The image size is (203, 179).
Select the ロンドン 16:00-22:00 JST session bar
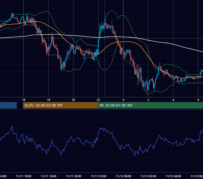(x=60, y=105)
